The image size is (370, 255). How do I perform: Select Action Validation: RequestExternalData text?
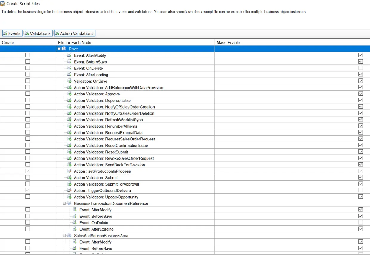click(x=108, y=133)
